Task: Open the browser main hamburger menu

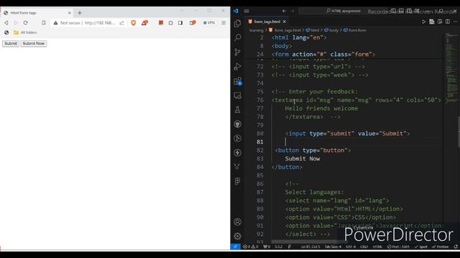Action: pos(224,23)
